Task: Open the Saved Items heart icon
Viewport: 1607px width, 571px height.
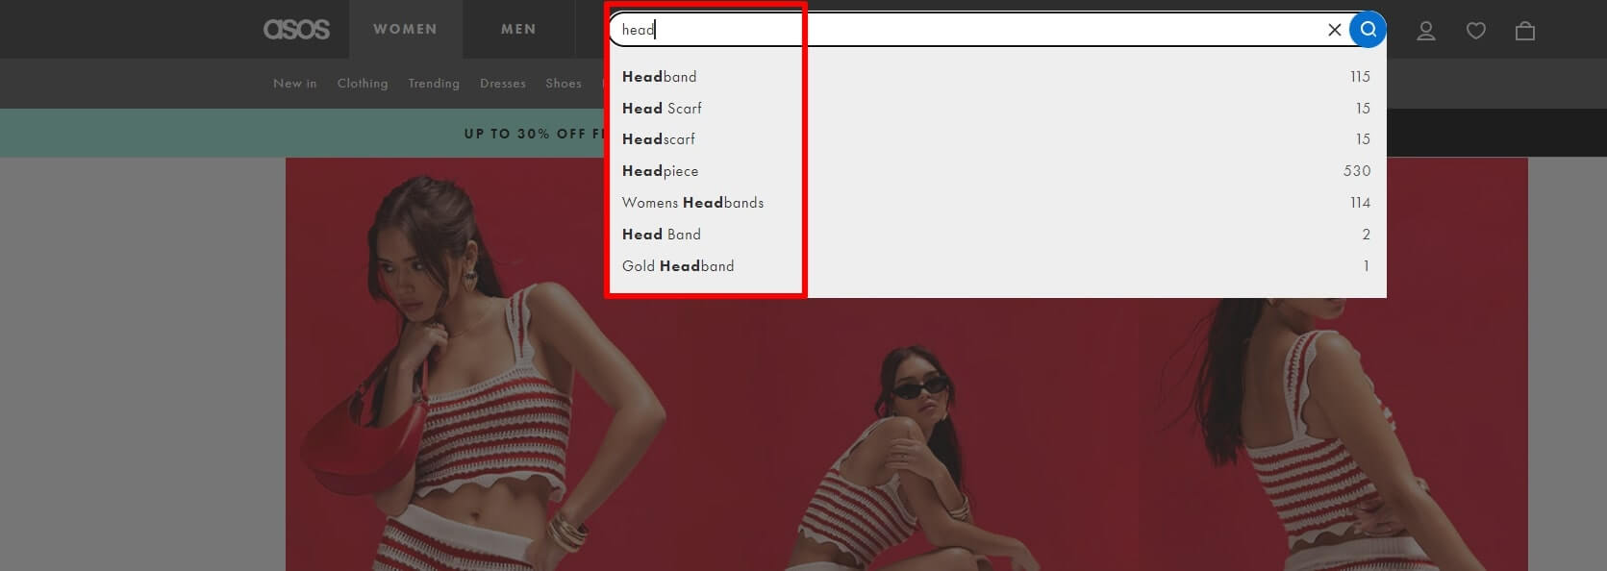Action: pyautogui.click(x=1475, y=31)
